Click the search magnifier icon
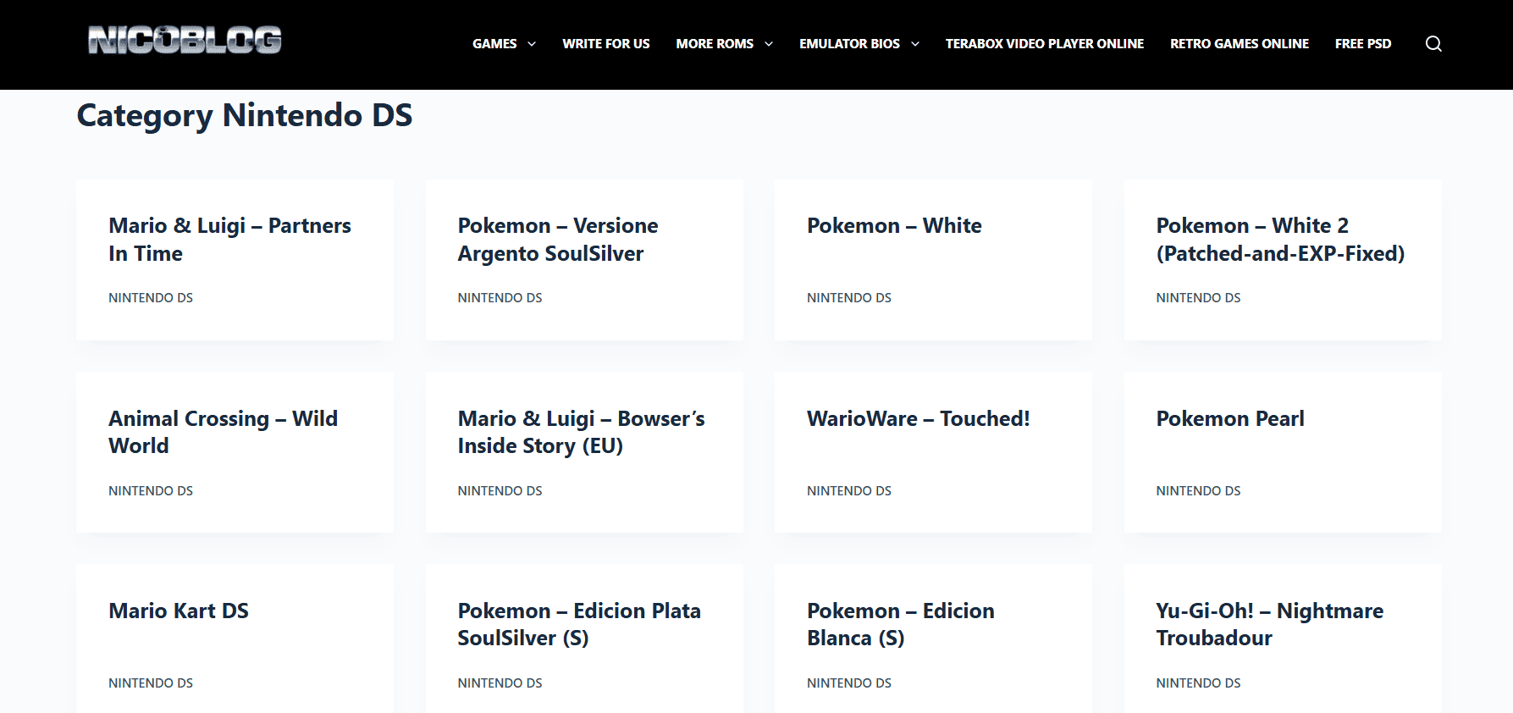This screenshot has height=713, width=1513. click(1433, 44)
